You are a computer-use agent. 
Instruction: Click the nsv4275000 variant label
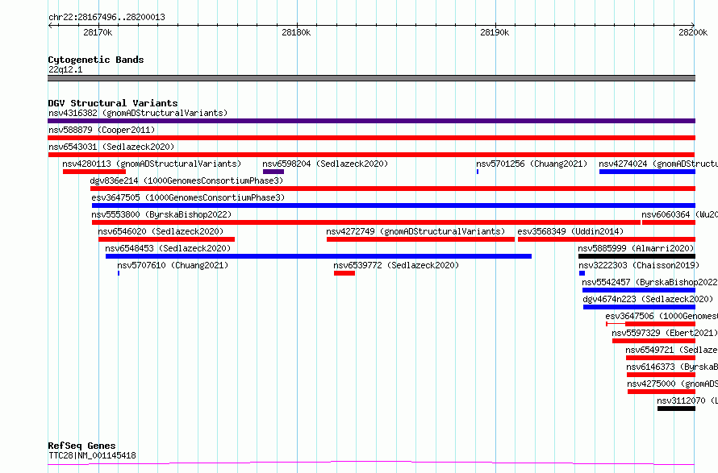tap(672, 384)
